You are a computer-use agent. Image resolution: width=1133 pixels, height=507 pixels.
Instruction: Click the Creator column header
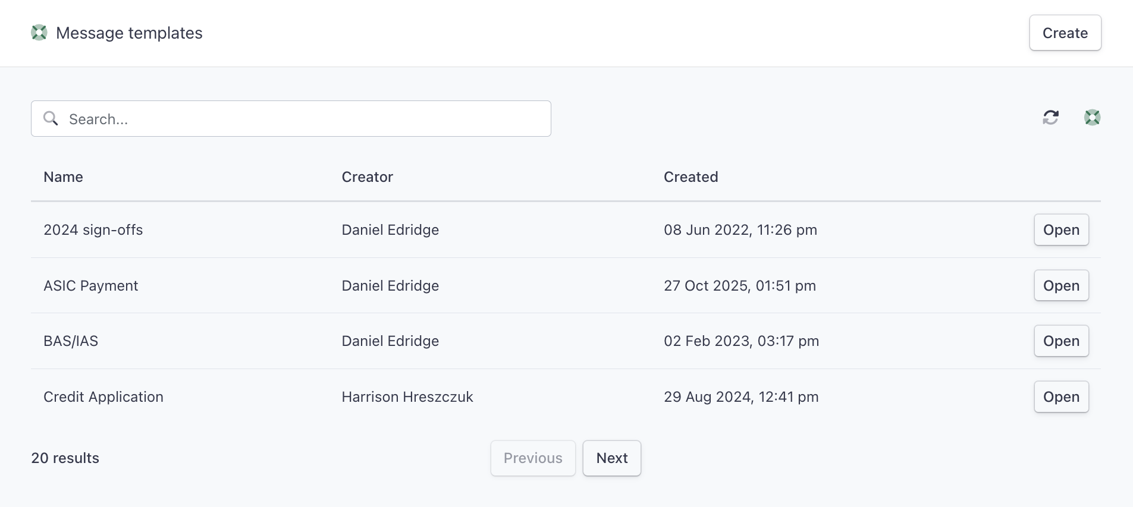coord(367,177)
